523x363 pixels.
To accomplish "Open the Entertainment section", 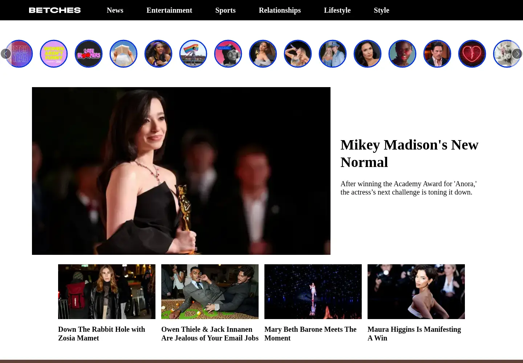I will click(x=169, y=10).
